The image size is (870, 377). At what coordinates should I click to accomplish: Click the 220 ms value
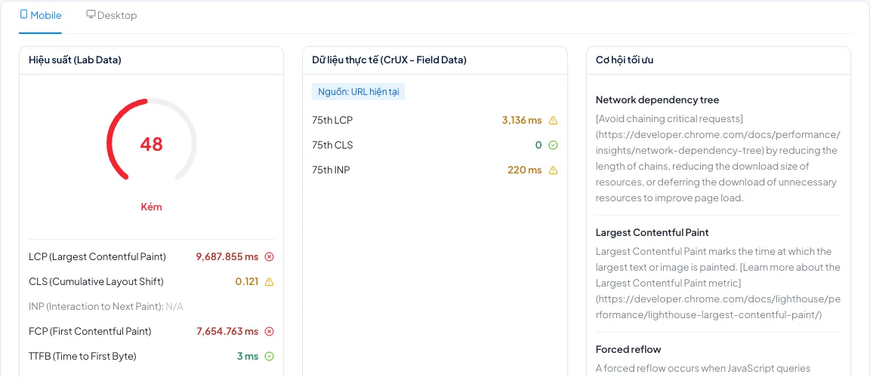(524, 170)
